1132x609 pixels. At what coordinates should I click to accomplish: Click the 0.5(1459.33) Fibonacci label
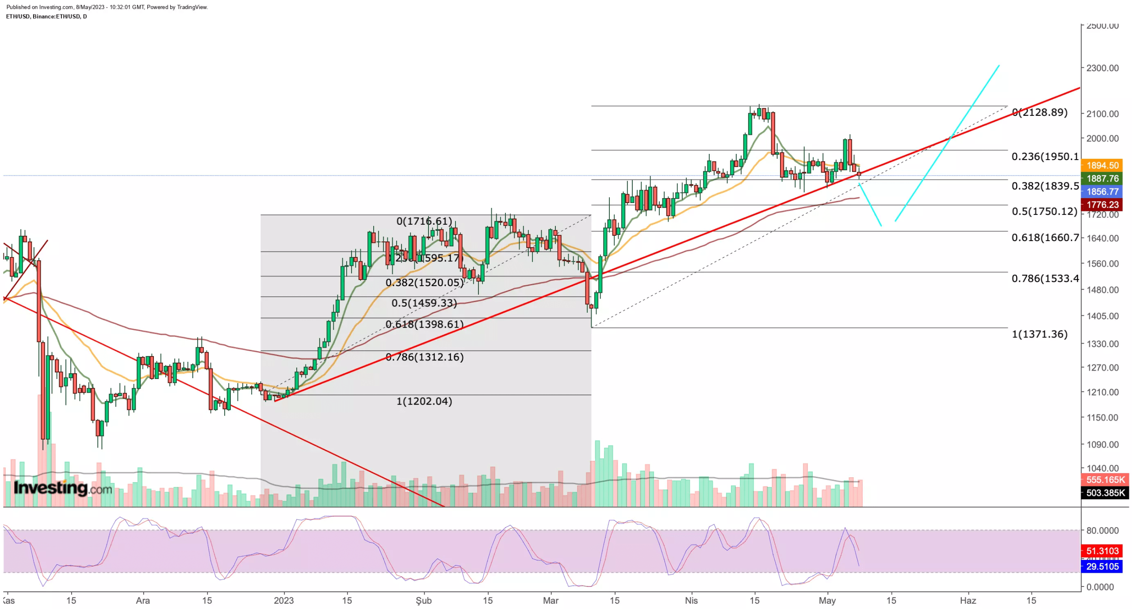click(424, 303)
